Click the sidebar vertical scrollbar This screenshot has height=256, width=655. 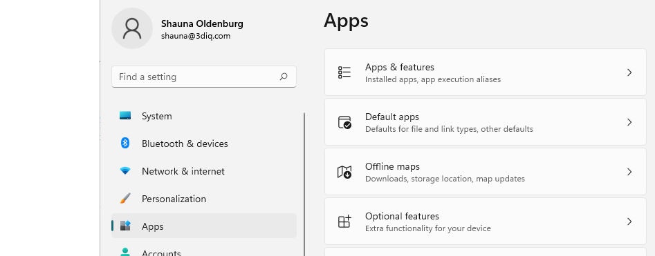pos(304,184)
